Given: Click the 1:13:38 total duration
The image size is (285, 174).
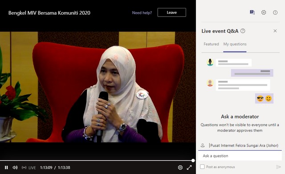Looking at the screenshot, I should [x=64, y=167].
